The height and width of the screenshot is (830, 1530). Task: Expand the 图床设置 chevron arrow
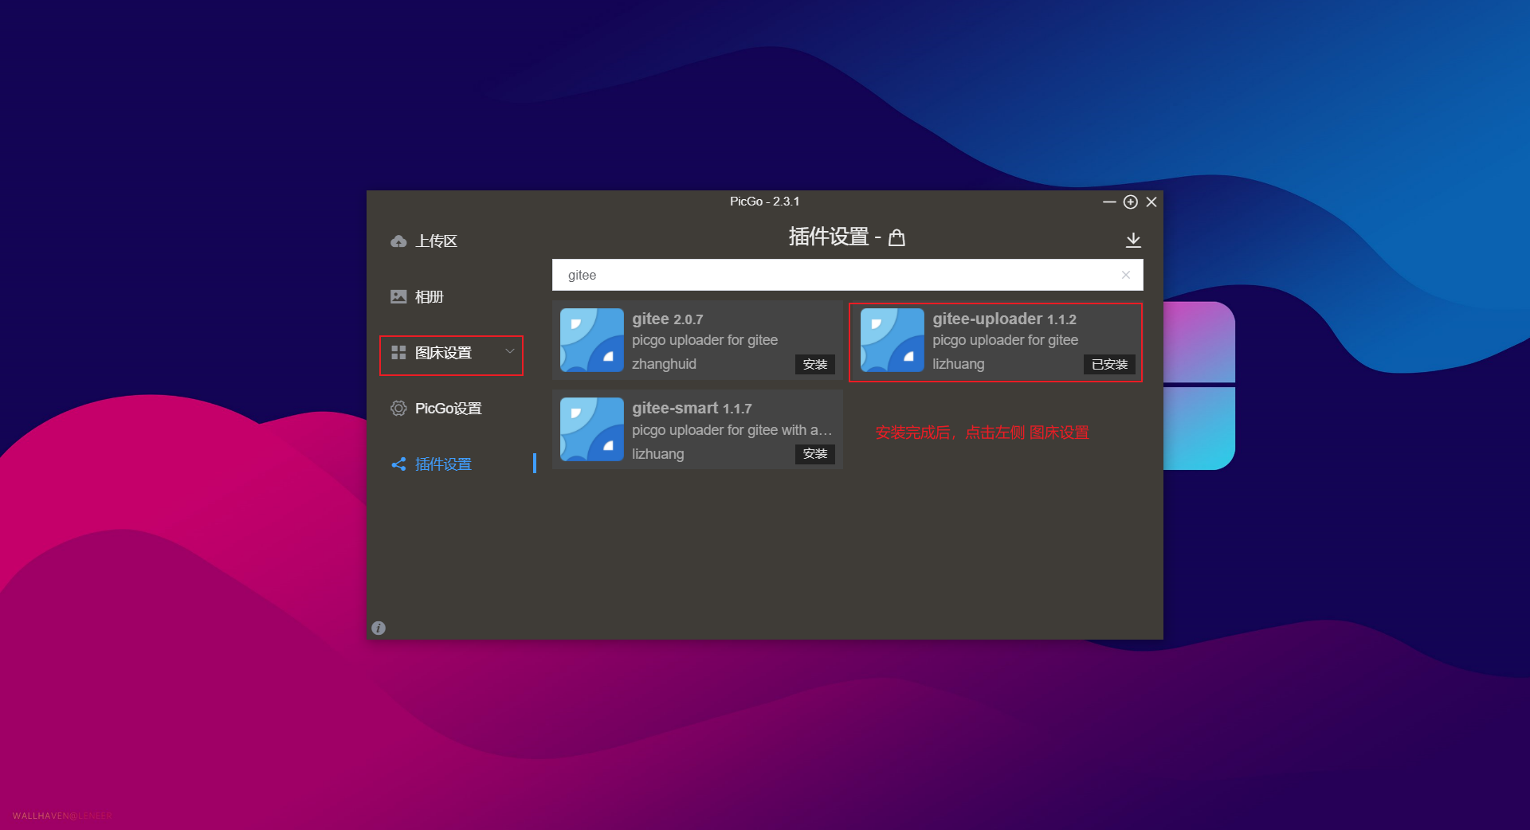click(x=510, y=351)
